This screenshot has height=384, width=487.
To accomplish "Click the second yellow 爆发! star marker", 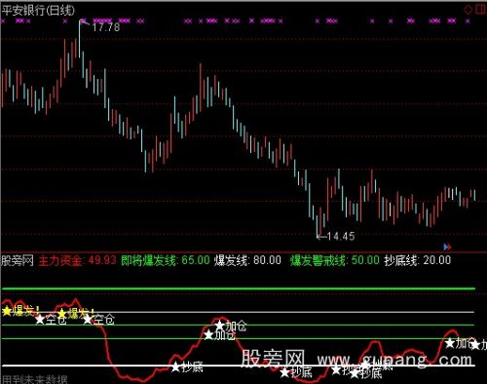I will [62, 314].
